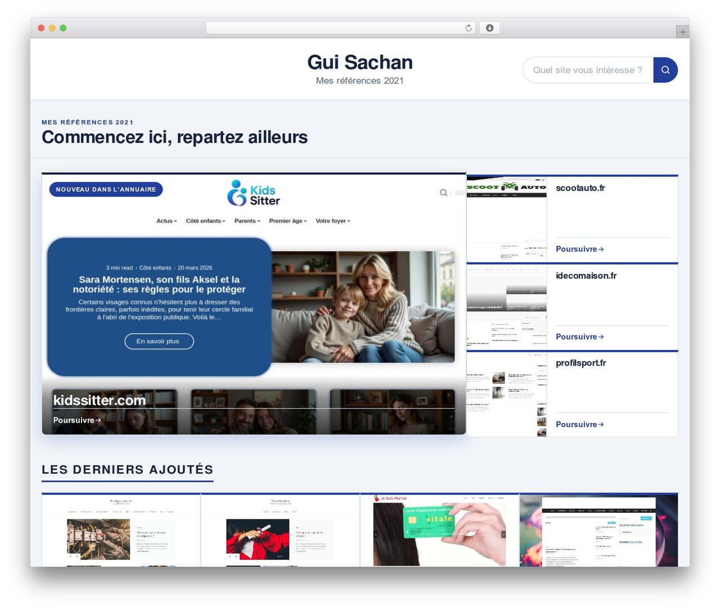Open the scootauto.fr site thumbnail
The height and width of the screenshot is (610, 720).
(507, 219)
